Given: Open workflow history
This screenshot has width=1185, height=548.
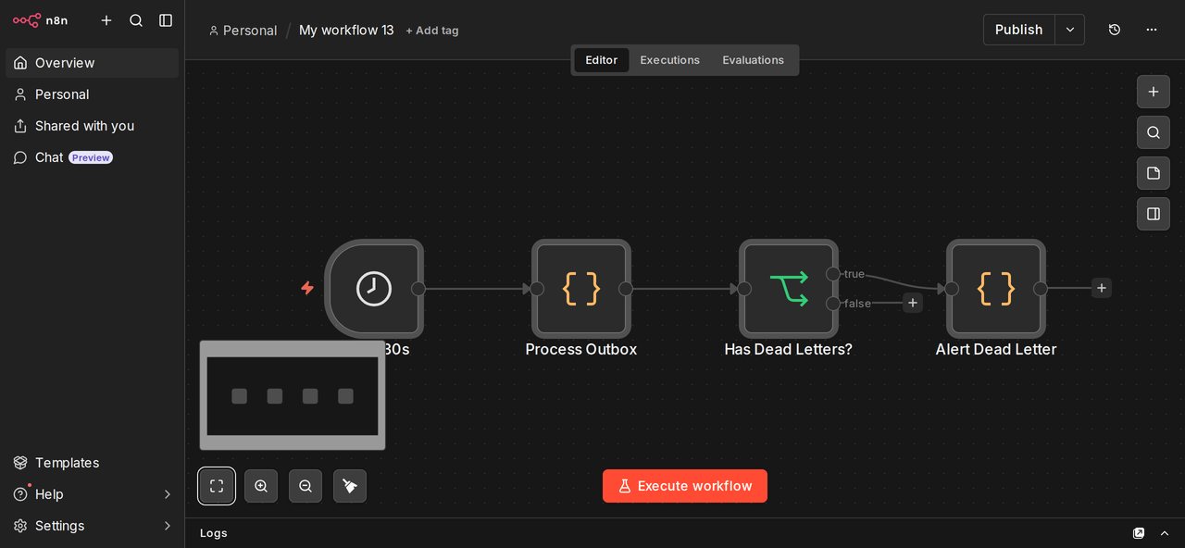Looking at the screenshot, I should 1115,30.
